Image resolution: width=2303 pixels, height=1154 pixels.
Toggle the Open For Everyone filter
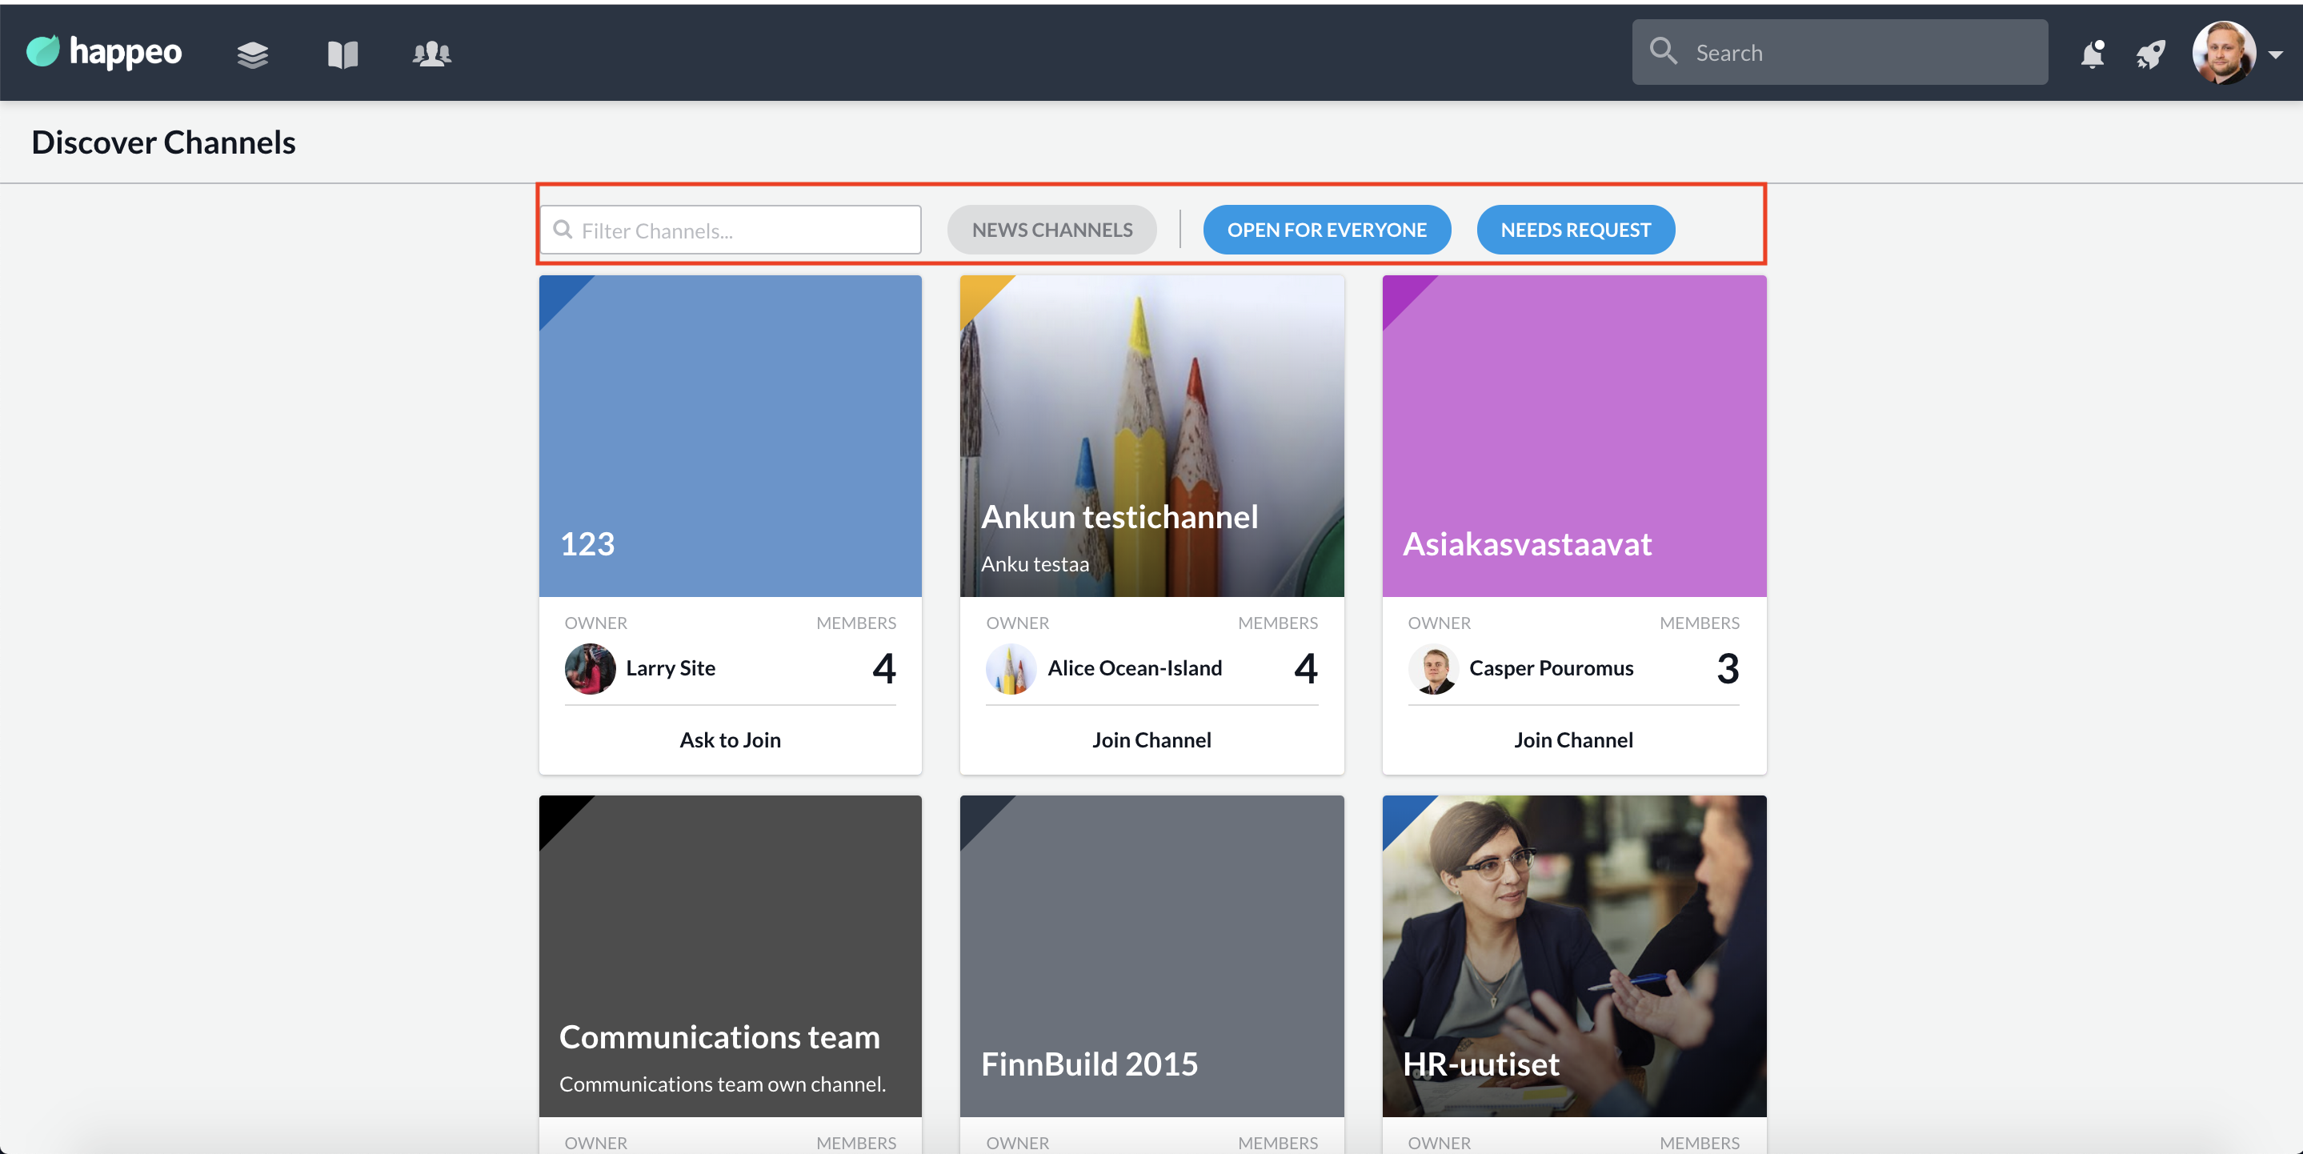pyautogui.click(x=1326, y=230)
